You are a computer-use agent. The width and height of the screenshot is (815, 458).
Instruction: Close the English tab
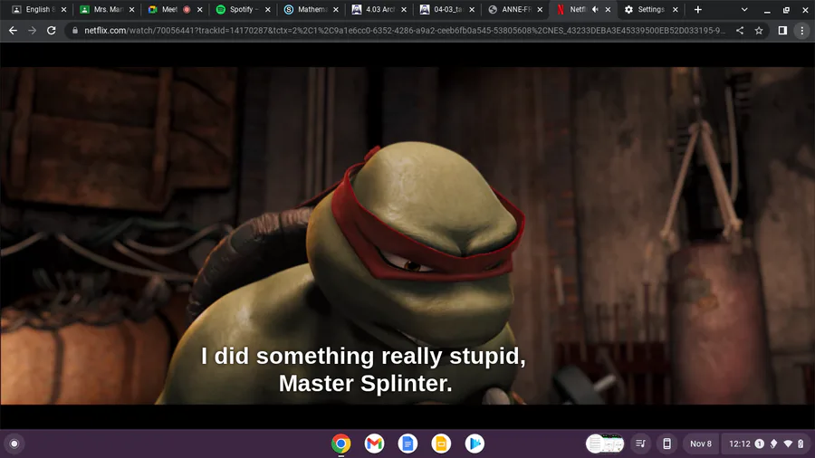click(63, 9)
